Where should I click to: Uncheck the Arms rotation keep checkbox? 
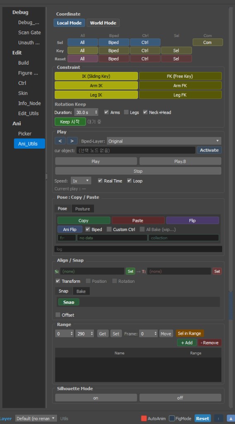106,112
